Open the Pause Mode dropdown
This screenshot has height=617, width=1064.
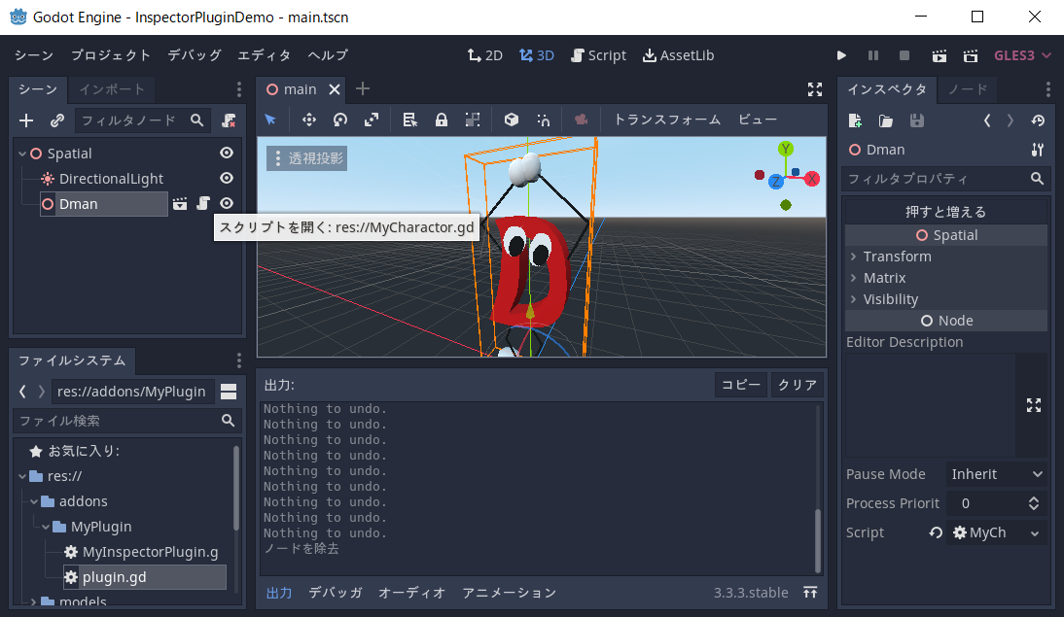[x=996, y=474]
